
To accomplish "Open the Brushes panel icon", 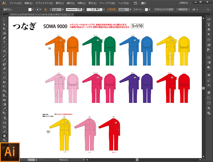I will 209,24.
